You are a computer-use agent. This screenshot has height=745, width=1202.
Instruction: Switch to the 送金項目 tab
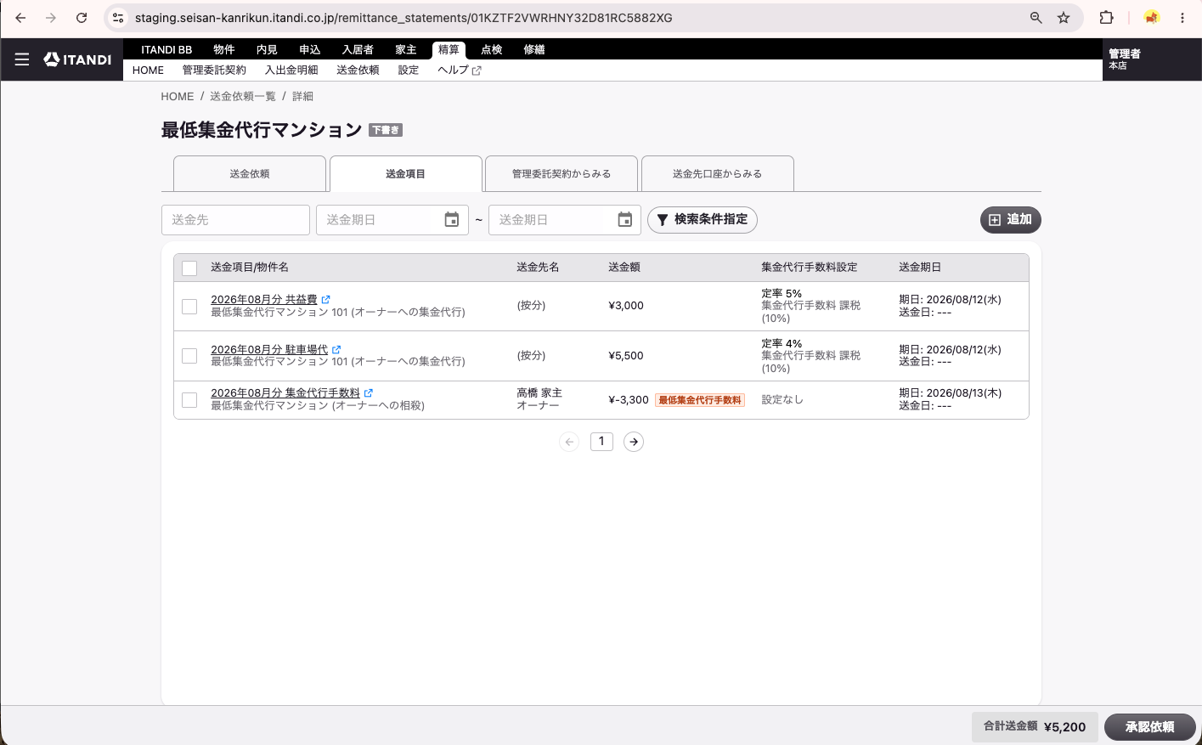(x=405, y=174)
